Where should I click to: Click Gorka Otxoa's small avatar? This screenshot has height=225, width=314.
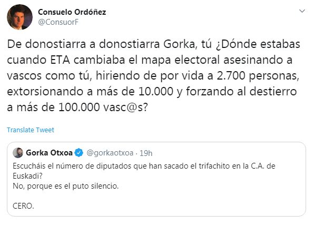click(x=18, y=153)
